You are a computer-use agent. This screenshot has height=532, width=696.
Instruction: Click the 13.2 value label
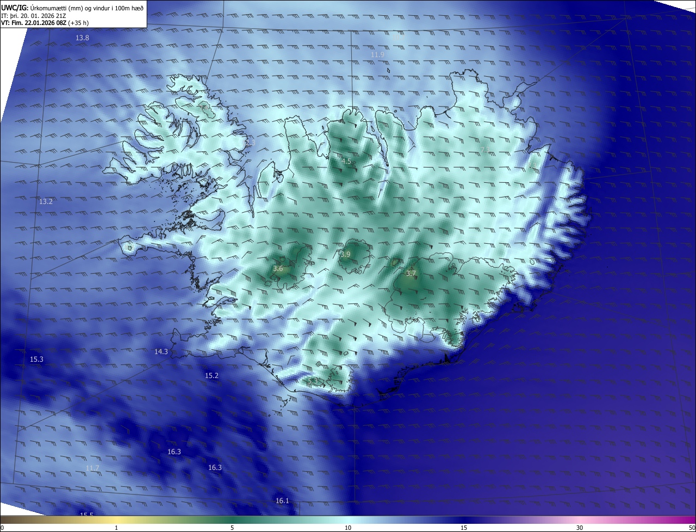(46, 202)
